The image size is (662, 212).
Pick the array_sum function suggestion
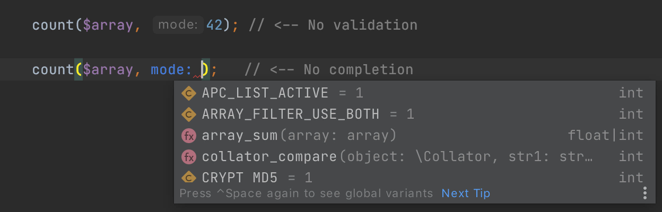[240, 136]
